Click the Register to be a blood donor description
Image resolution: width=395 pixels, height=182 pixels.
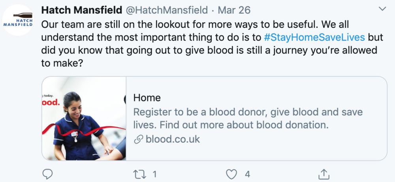click(248, 118)
